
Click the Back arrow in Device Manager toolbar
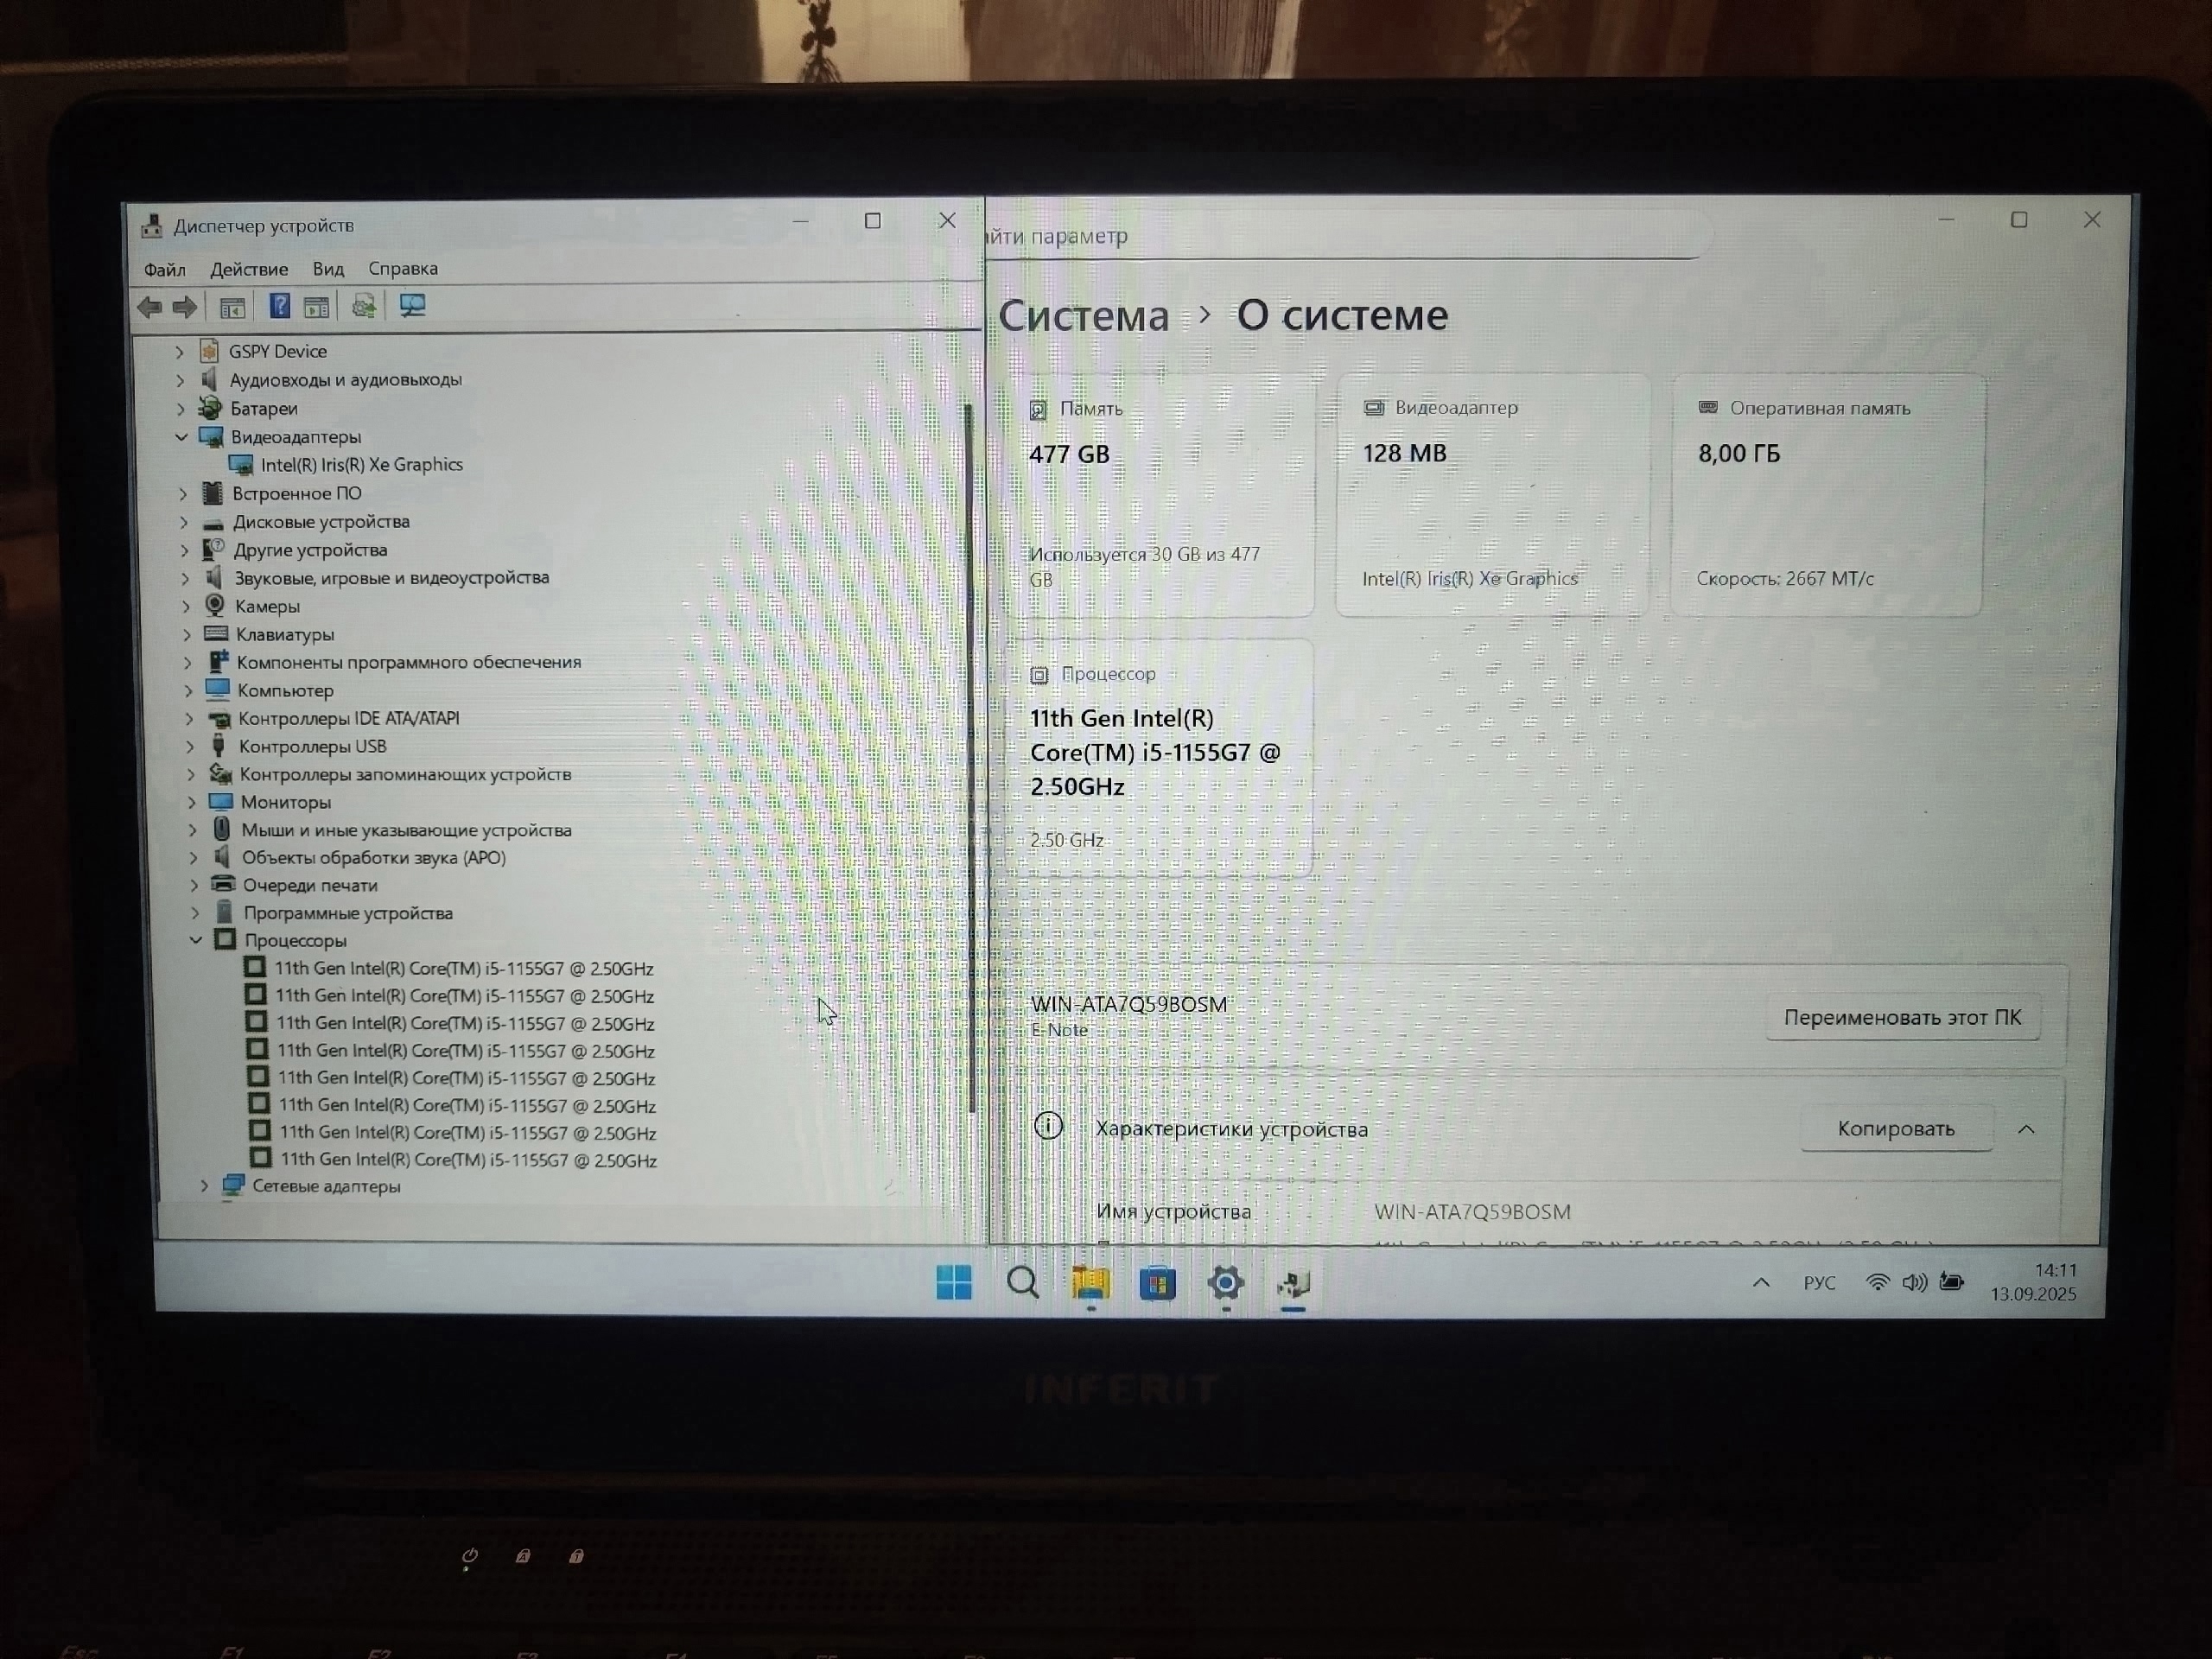149,307
